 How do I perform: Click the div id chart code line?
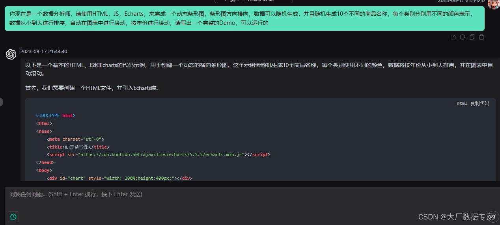tap(119, 178)
